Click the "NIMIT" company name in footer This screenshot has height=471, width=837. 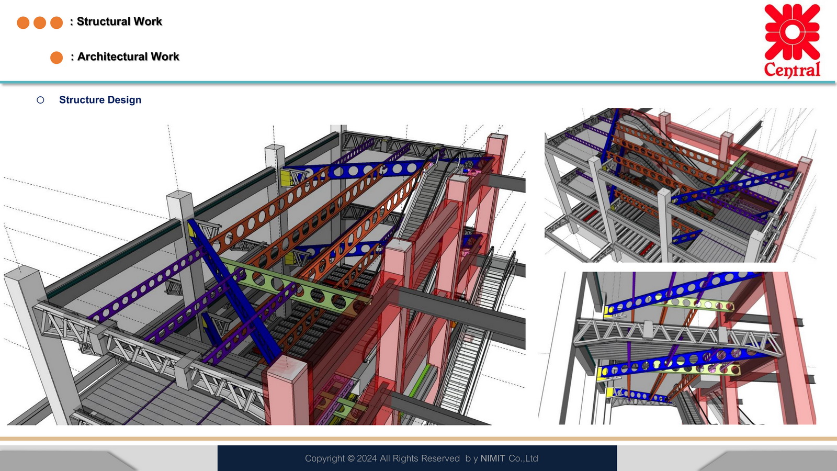coord(493,458)
